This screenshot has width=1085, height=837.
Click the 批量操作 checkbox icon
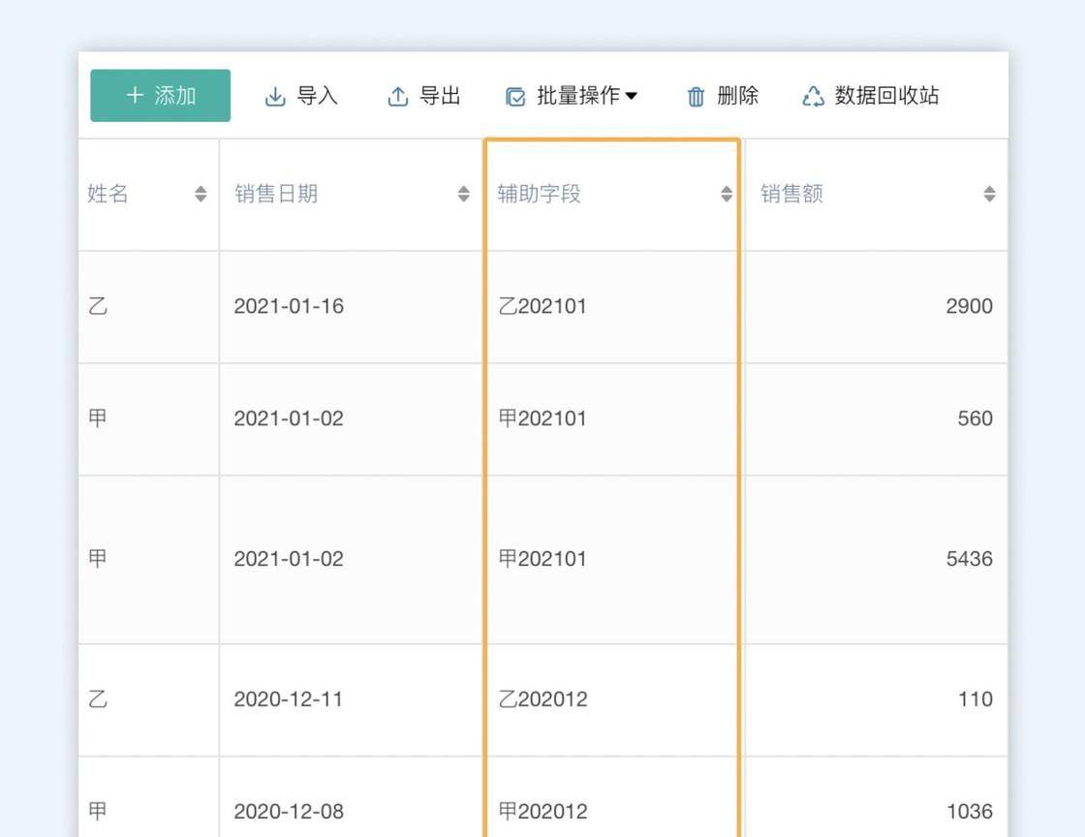tap(515, 97)
